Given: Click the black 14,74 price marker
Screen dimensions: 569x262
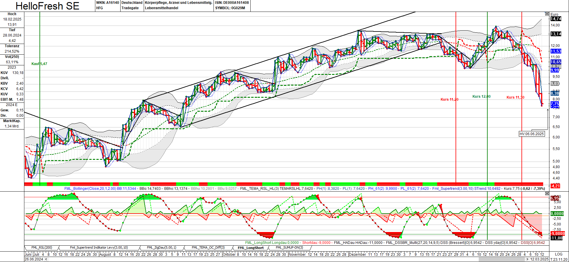Looking at the screenshot, I should pos(556,19).
